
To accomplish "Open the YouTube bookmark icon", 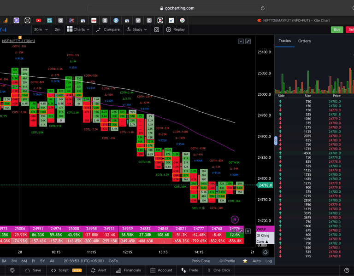I will click(x=39, y=21).
